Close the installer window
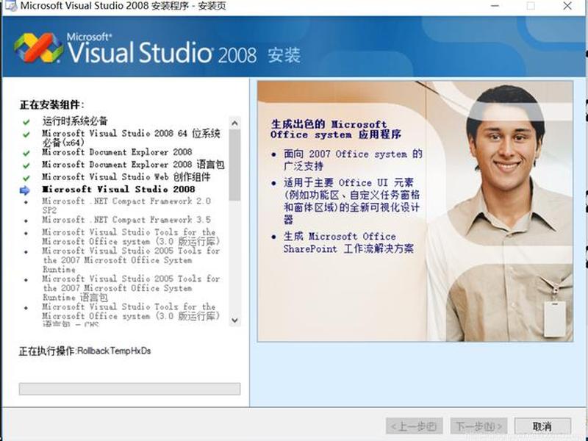 (x=567, y=6)
